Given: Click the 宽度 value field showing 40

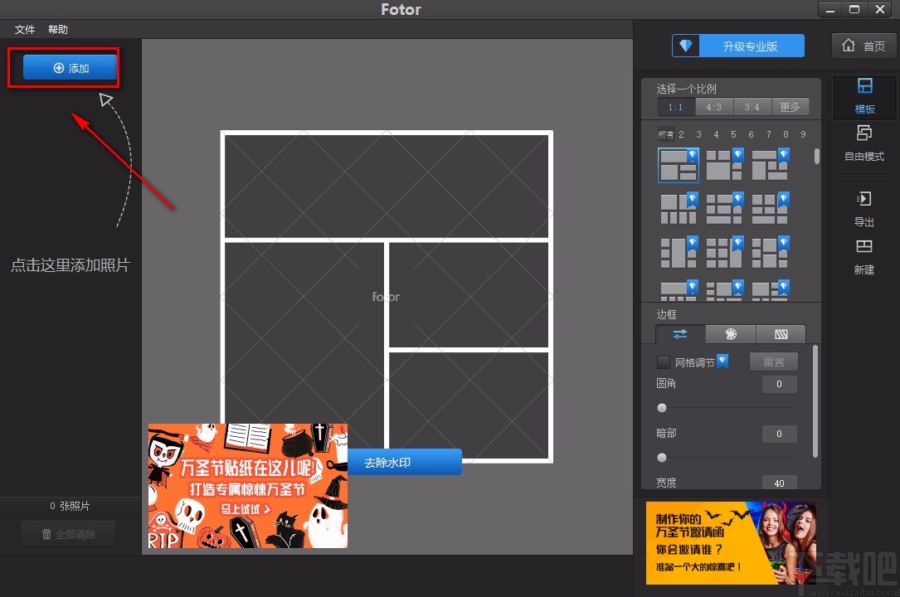Looking at the screenshot, I should [779, 483].
